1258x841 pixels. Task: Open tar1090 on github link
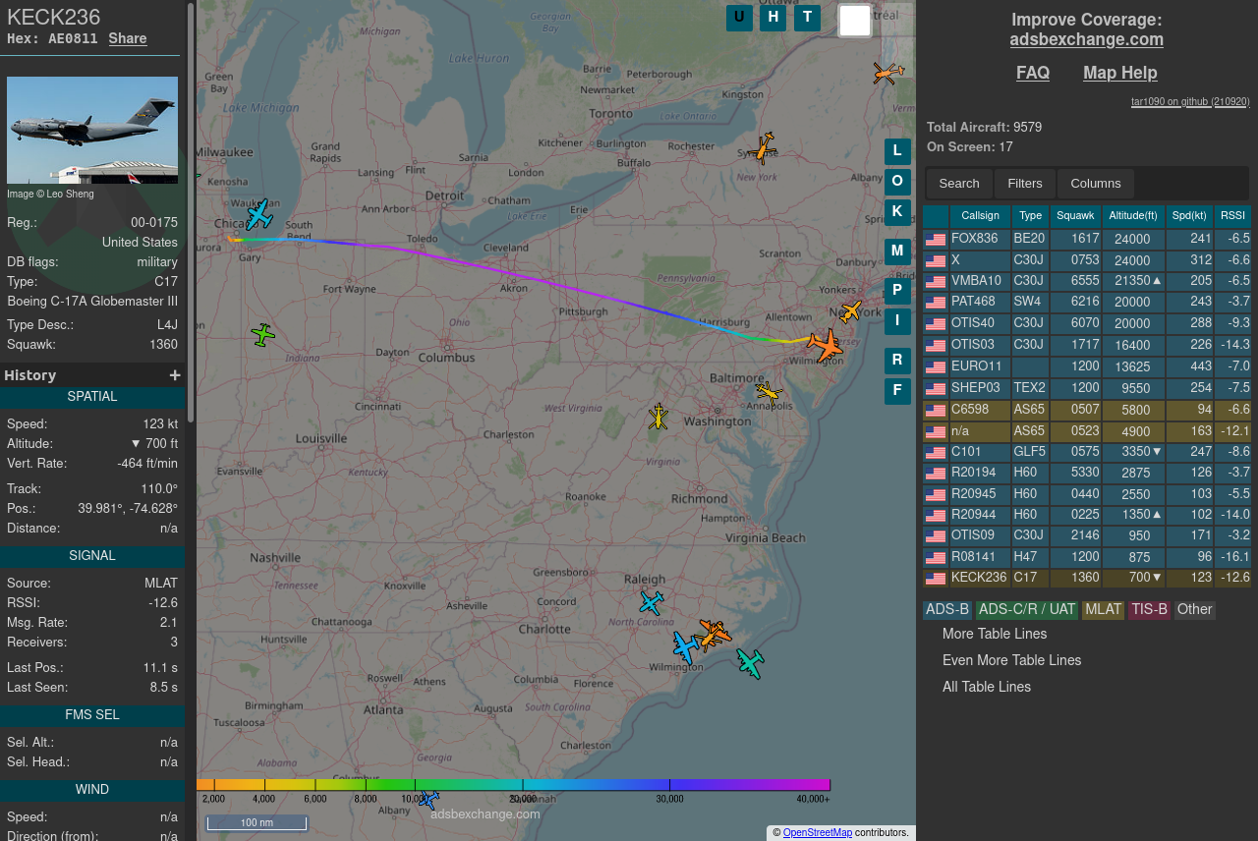(x=1190, y=102)
